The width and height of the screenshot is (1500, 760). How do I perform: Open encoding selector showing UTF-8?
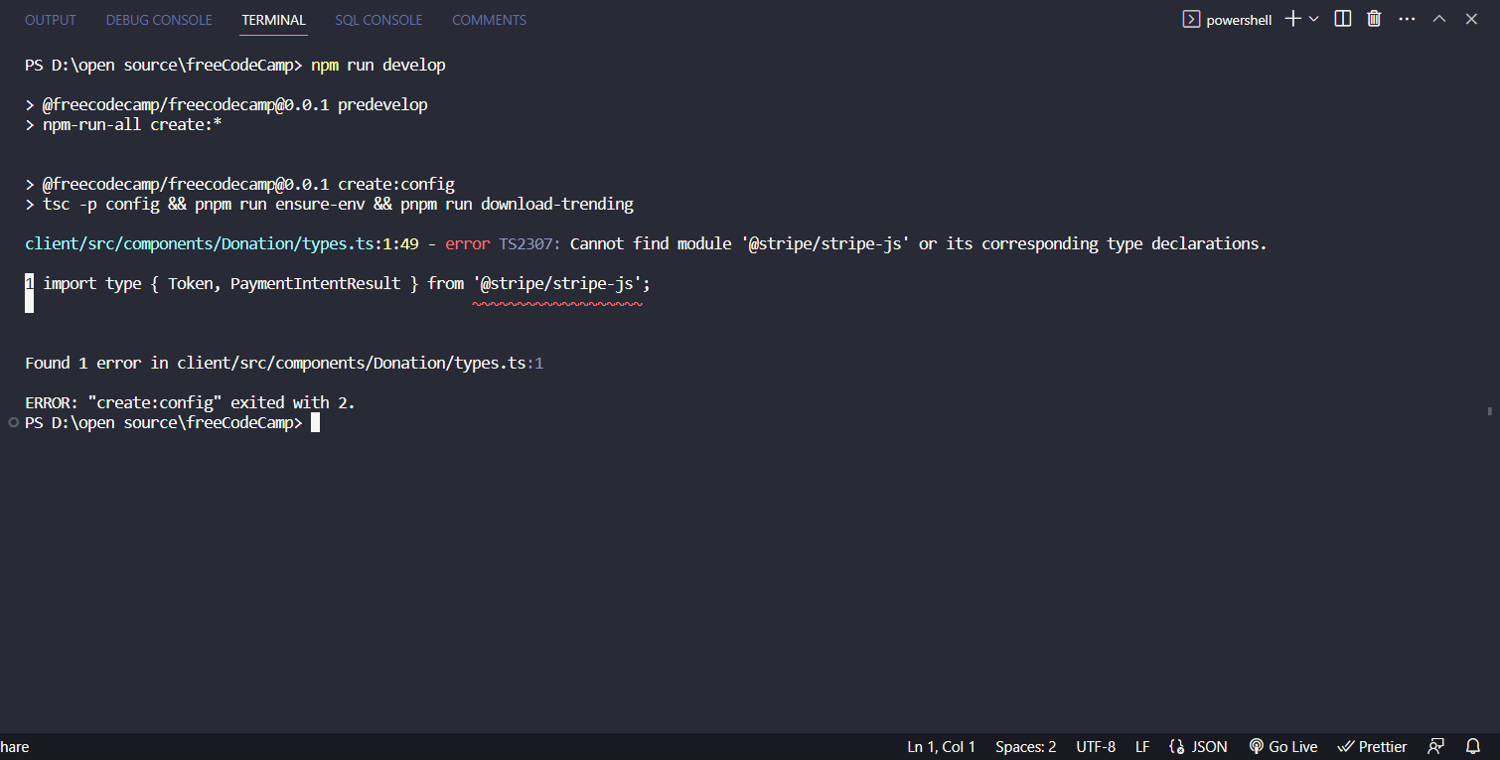(x=1096, y=746)
